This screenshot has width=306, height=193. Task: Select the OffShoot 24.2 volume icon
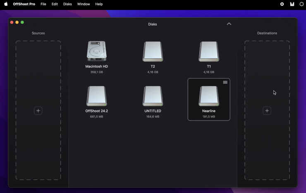(x=96, y=96)
